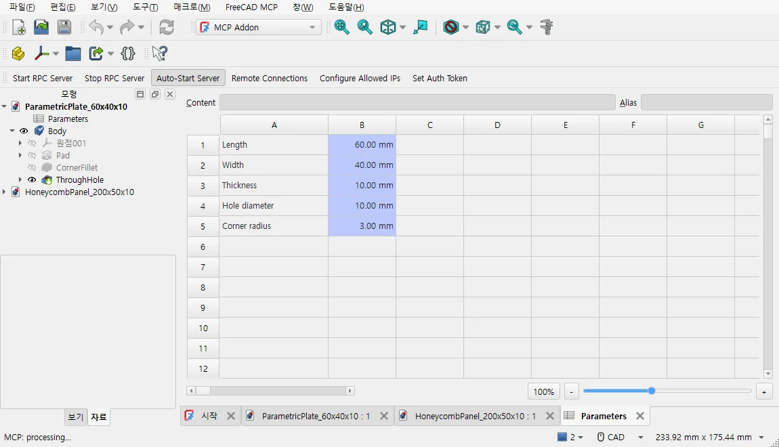Image resolution: width=779 pixels, height=447 pixels.
Task: Create a new Part with yellow icon
Action: (x=18, y=53)
